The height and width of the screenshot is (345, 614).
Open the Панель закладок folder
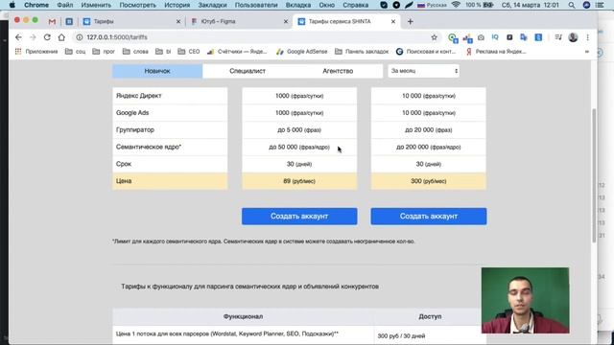click(x=362, y=51)
